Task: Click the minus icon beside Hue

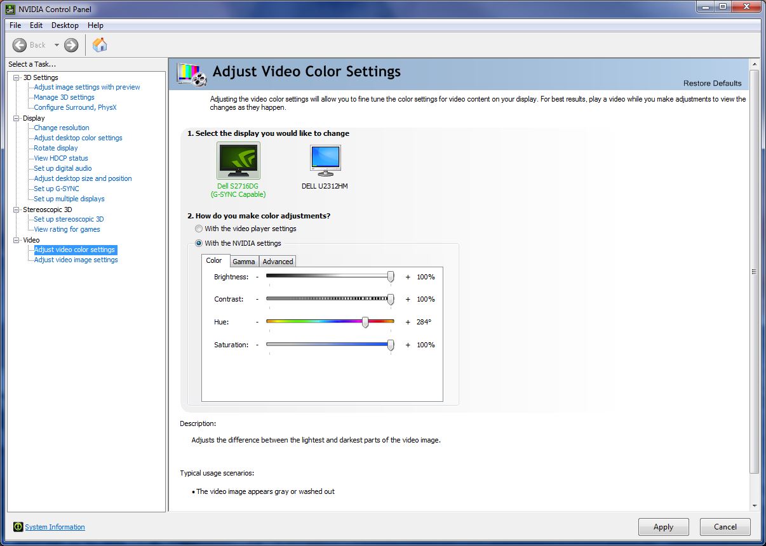Action: (257, 322)
